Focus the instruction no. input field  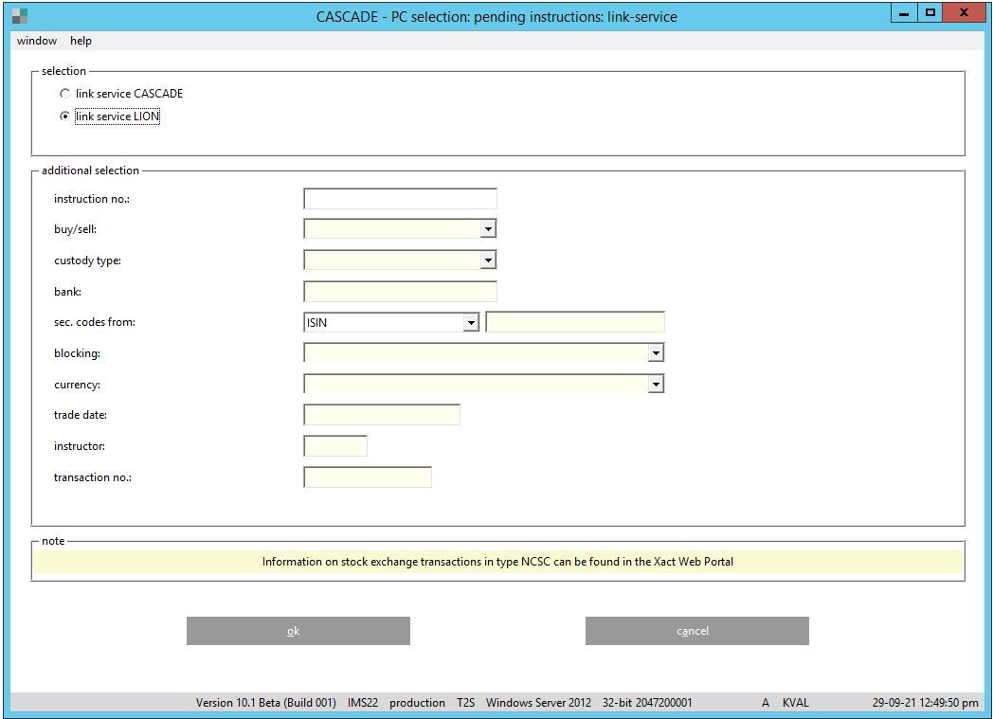point(400,199)
